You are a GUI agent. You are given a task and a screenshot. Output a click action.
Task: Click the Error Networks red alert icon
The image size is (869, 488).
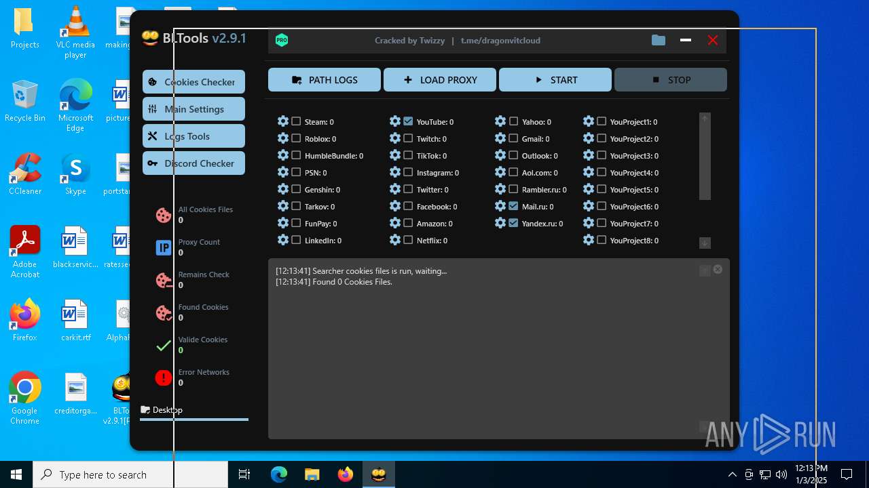pos(164,378)
